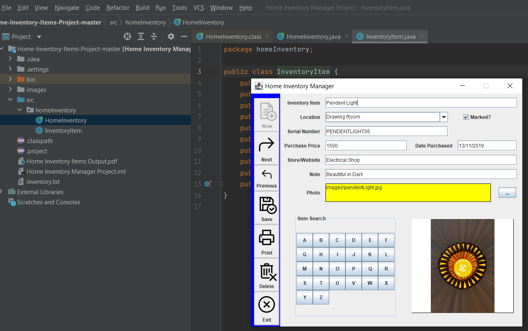Viewport: 528px width, 331px height.
Task: Go to the previous inventory record
Action: point(266,177)
